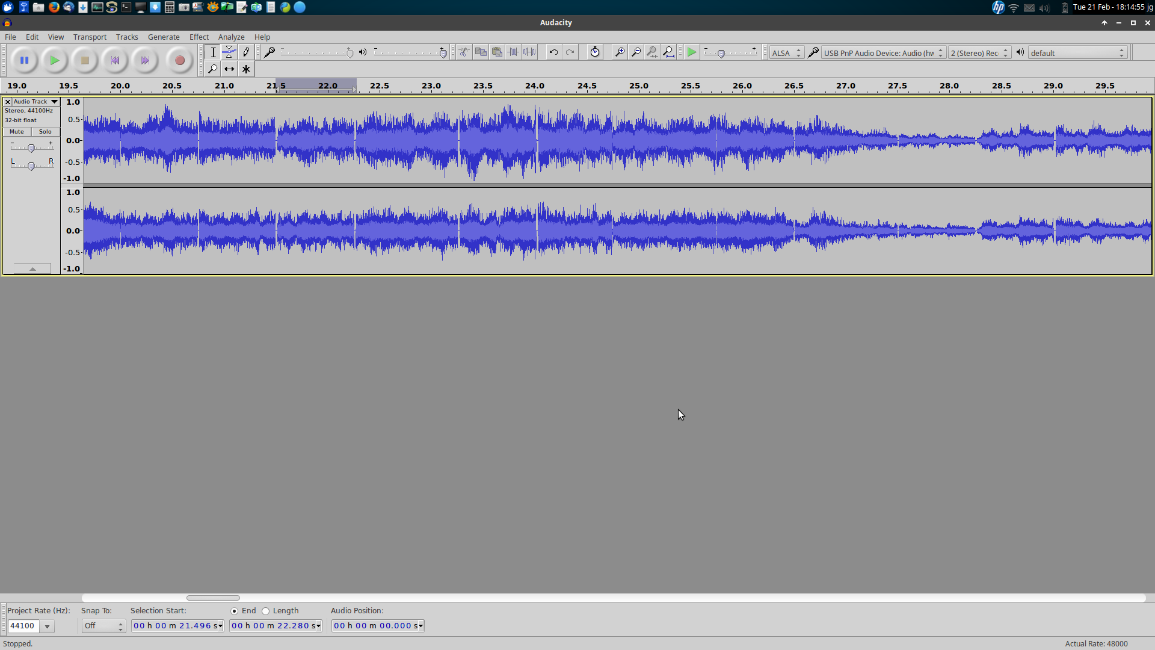
Task: Click the Paste clipboard icon
Action: click(497, 52)
